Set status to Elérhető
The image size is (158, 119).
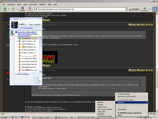coord(105,102)
